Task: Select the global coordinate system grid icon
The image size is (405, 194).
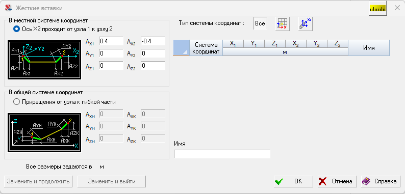Action: pyautogui.click(x=283, y=24)
